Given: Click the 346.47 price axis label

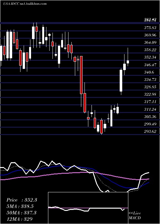Looking at the screenshot, I should pos(150,65).
